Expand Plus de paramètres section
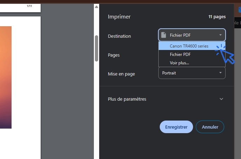Screen dimensions: 241x159 [x=127, y=99]
